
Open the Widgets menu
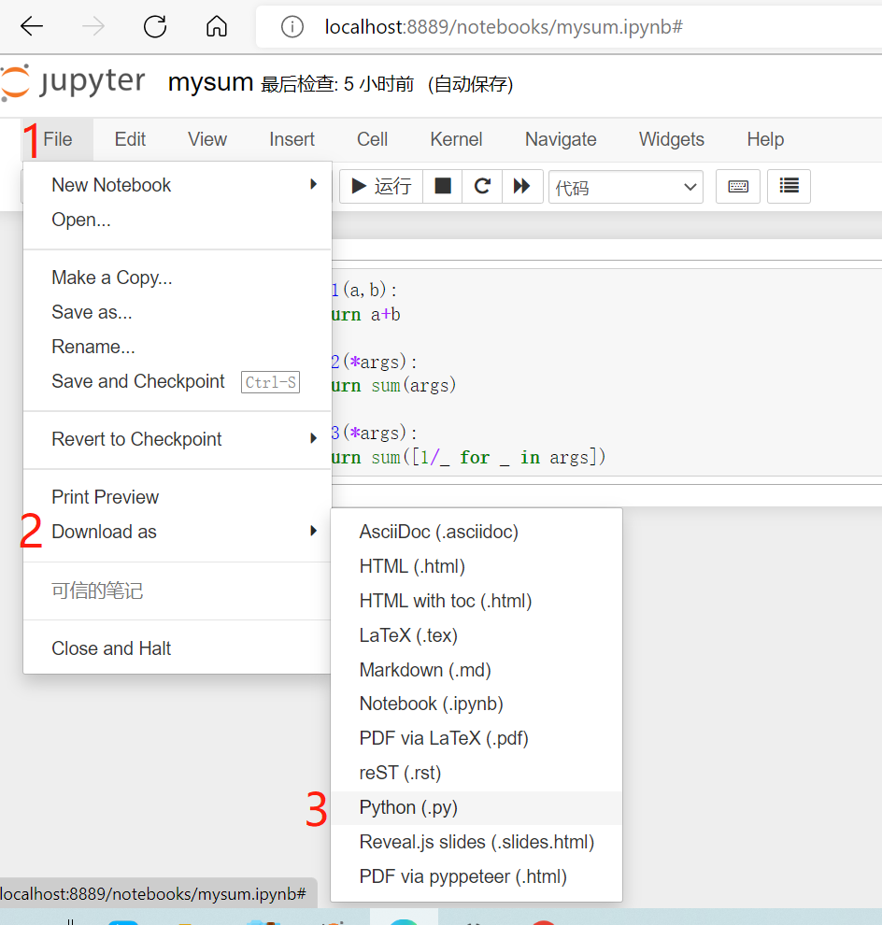pos(672,139)
